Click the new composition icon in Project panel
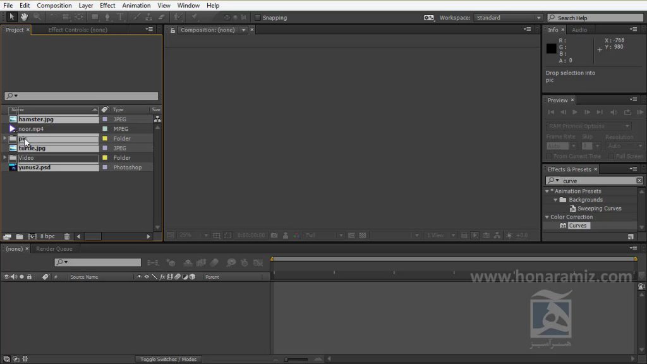Viewport: 647px width, 364px height. pos(32,236)
